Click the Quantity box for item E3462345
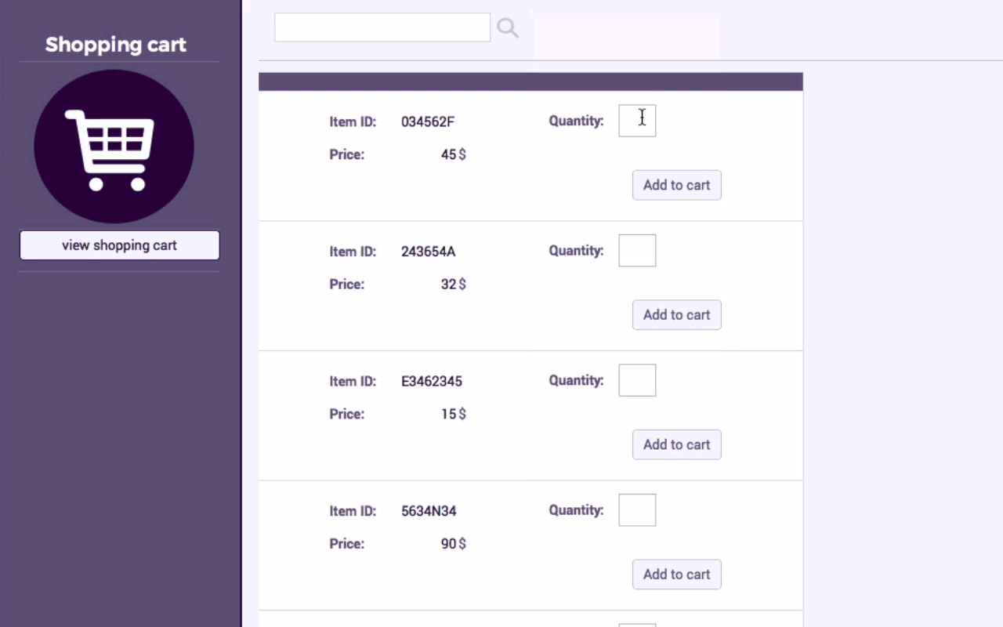Screen dimensions: 1003x627 click(x=637, y=380)
